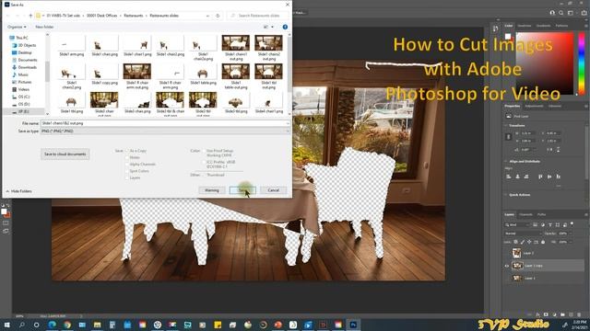Toggle the Spot Colors checkbox
Image resolution: width=590 pixels, height=331 pixels.
coord(127,171)
